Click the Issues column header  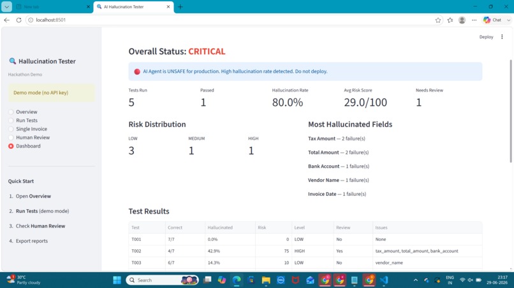[427, 228]
